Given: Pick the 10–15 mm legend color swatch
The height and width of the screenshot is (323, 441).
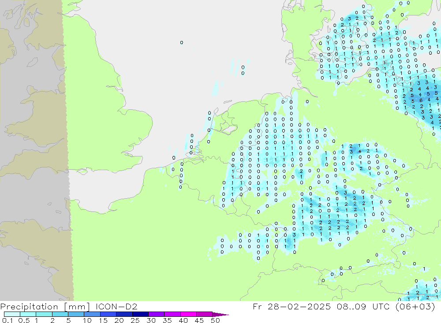Looking at the screenshot, I should point(92,314).
